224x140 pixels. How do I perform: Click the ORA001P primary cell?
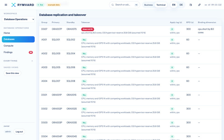57,95
